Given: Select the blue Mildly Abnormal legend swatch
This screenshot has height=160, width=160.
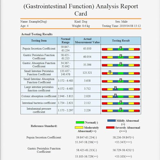Looking at the screenshot, I should click(x=111, y=121).
